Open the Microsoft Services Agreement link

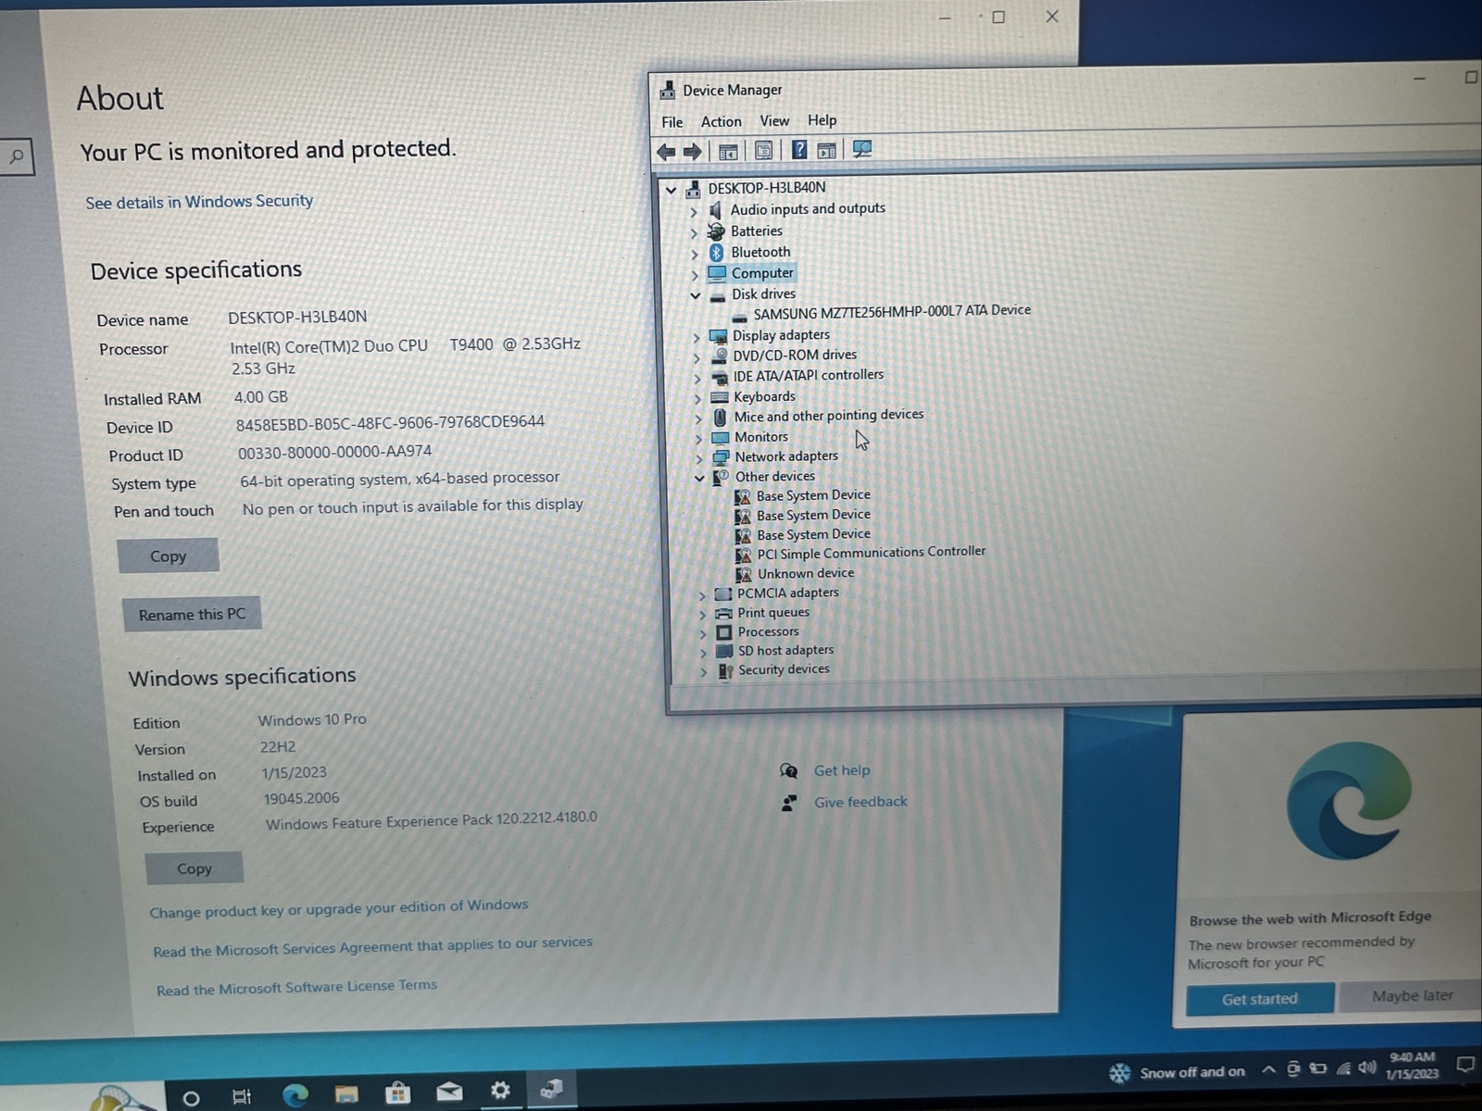click(x=372, y=947)
